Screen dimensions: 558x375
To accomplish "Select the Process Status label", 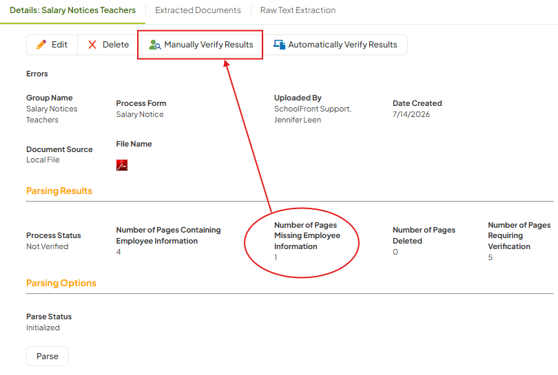I will pos(54,235).
